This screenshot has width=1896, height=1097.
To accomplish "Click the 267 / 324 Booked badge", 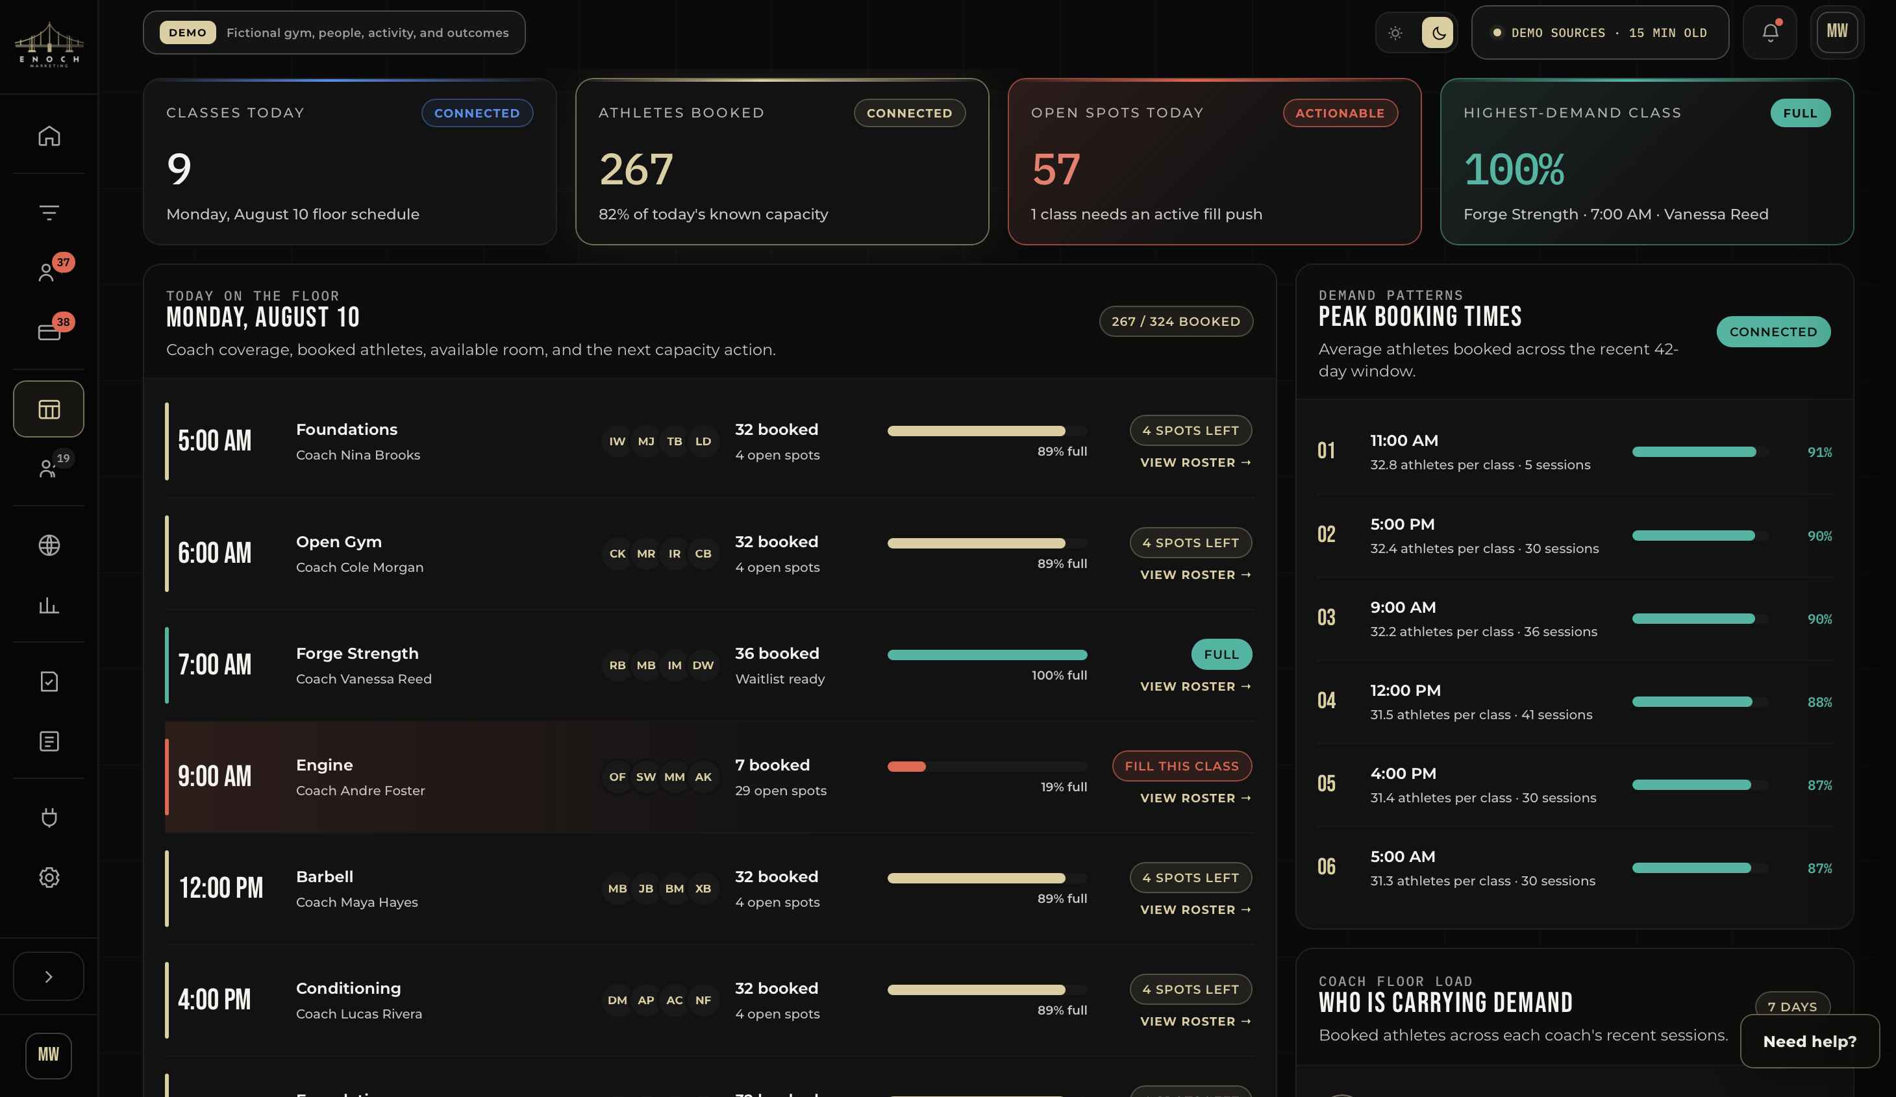I will coord(1176,321).
